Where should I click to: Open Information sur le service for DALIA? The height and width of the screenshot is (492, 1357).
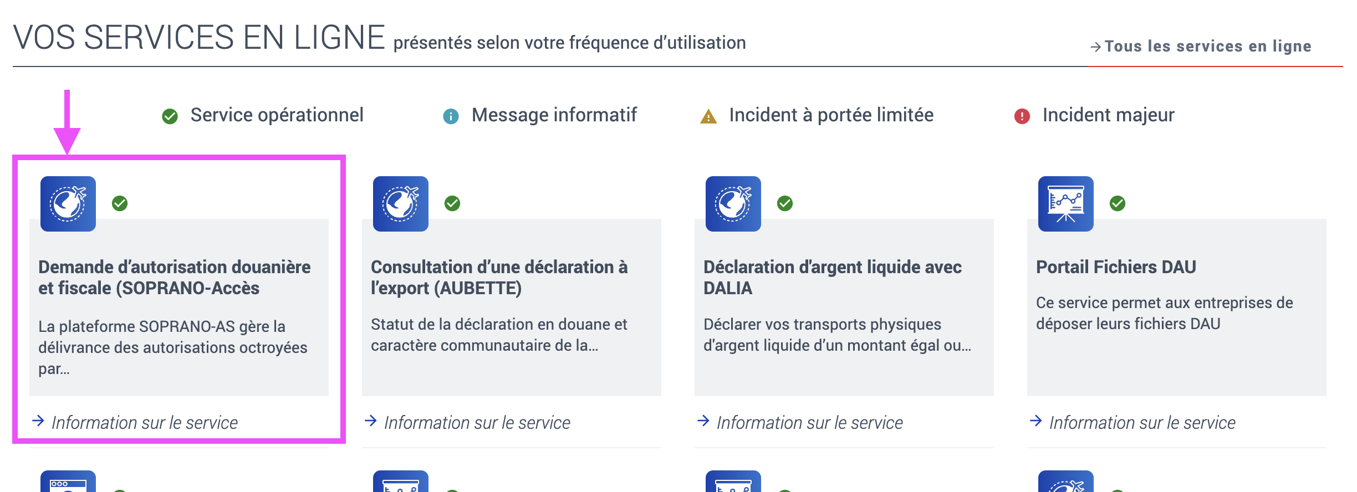(809, 423)
